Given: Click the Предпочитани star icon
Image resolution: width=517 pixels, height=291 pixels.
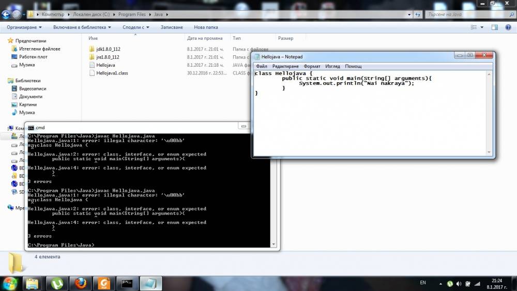Looking at the screenshot, I should pos(10,40).
